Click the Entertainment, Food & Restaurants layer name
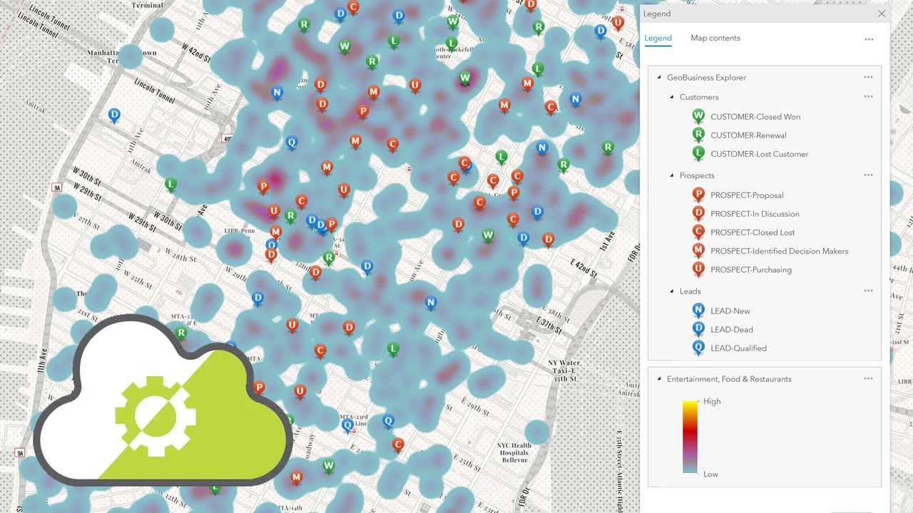The height and width of the screenshot is (513, 913). click(729, 379)
